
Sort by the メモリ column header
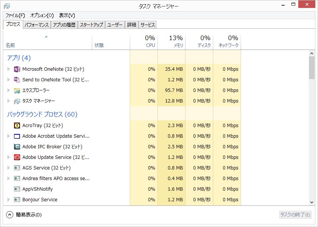[x=172, y=42]
